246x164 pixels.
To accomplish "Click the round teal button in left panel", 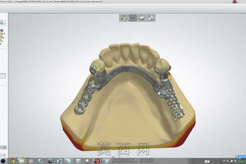I will coord(1,22).
